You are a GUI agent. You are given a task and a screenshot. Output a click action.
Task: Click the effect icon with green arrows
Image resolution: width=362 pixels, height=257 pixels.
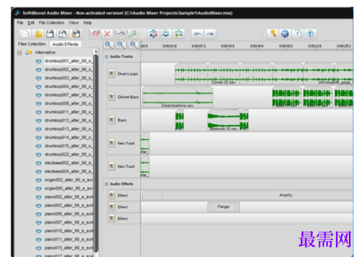pos(178,34)
